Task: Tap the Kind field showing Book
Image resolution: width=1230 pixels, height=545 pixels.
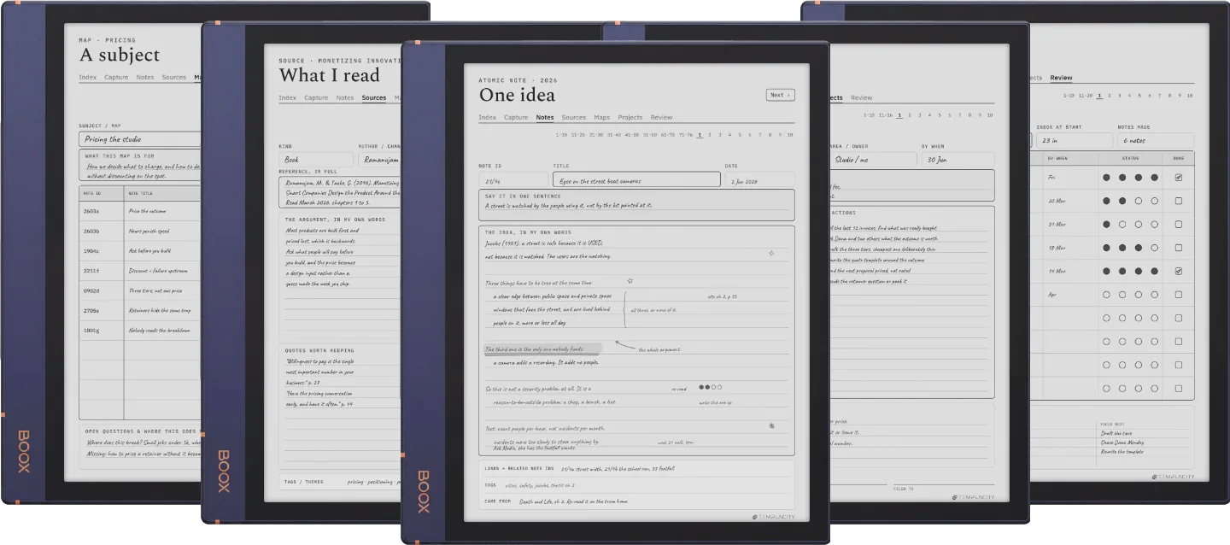Action: click(316, 159)
